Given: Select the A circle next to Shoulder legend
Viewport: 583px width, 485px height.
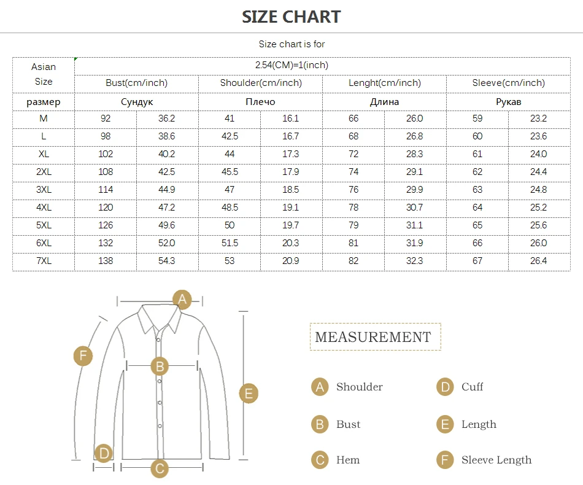Looking at the screenshot, I should [x=320, y=387].
